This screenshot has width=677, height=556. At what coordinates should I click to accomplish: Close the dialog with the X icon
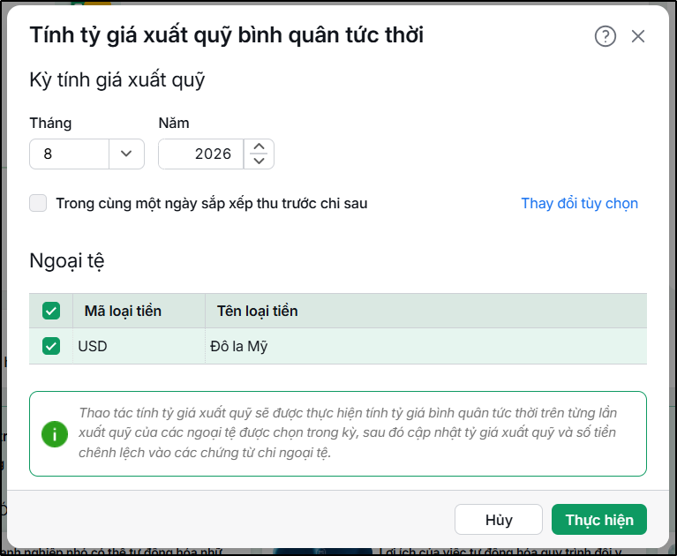637,36
